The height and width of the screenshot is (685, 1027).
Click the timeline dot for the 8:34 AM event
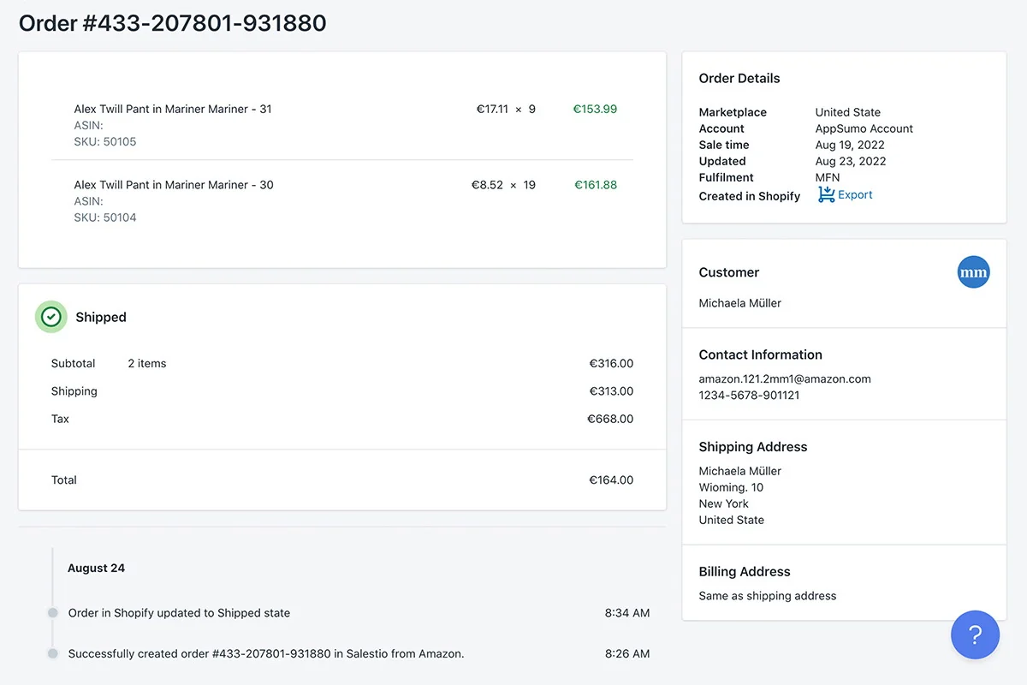(52, 613)
